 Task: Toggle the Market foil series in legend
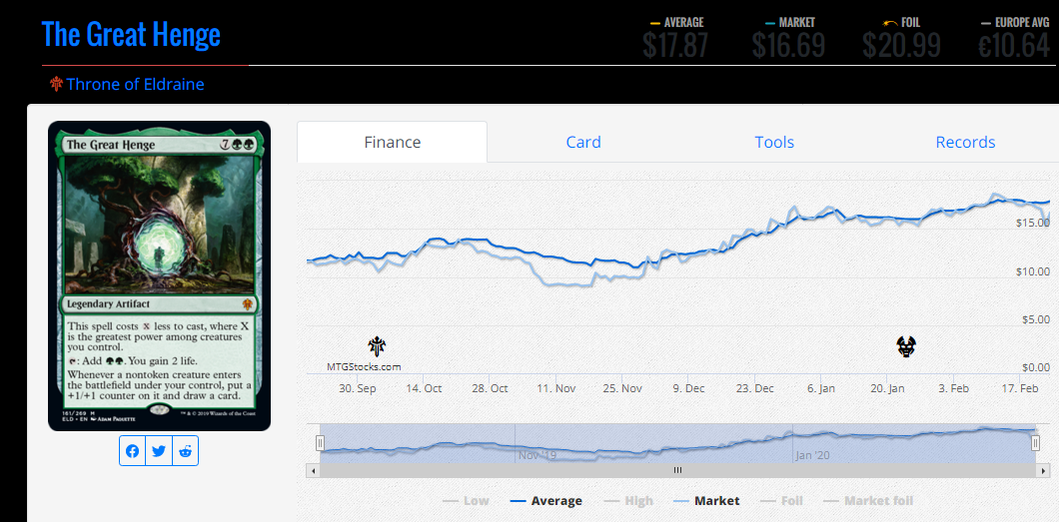(x=868, y=501)
